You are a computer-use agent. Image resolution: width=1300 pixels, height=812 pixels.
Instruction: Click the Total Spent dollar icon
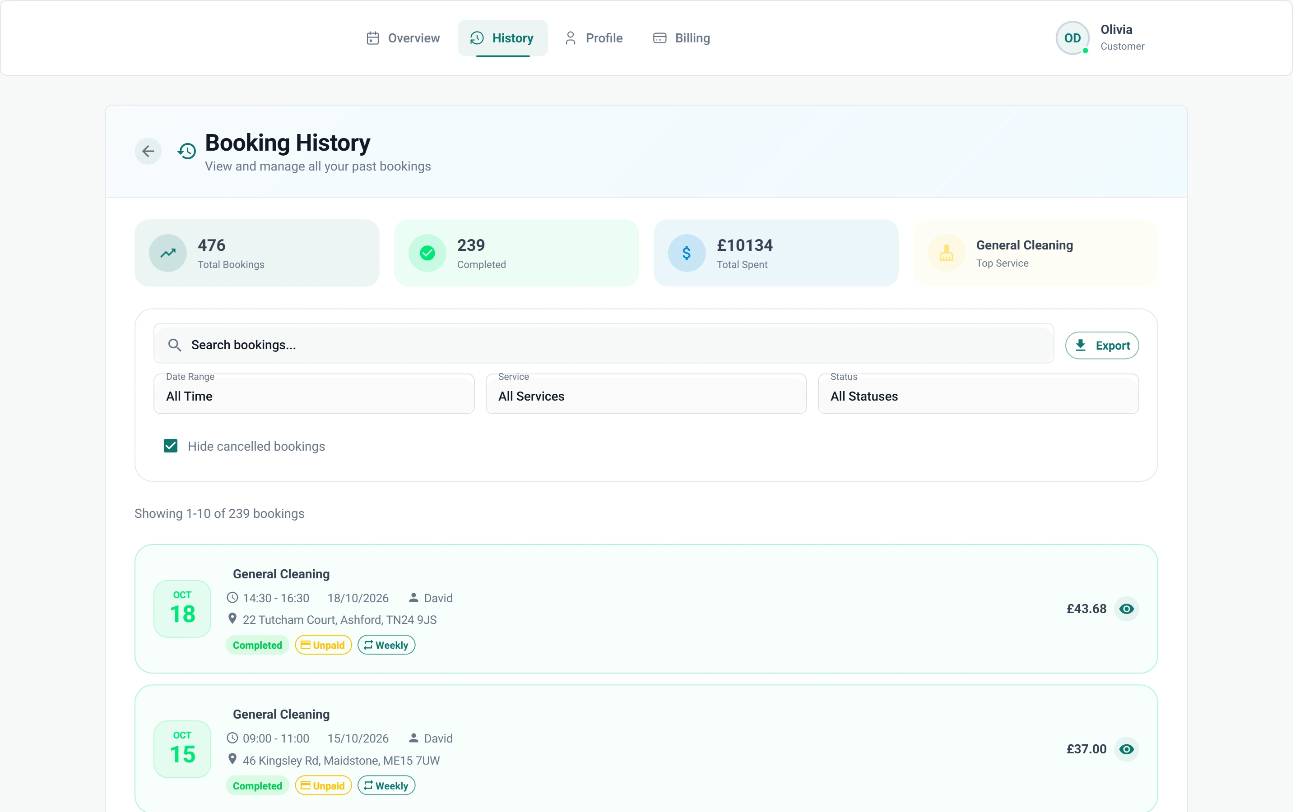(687, 253)
